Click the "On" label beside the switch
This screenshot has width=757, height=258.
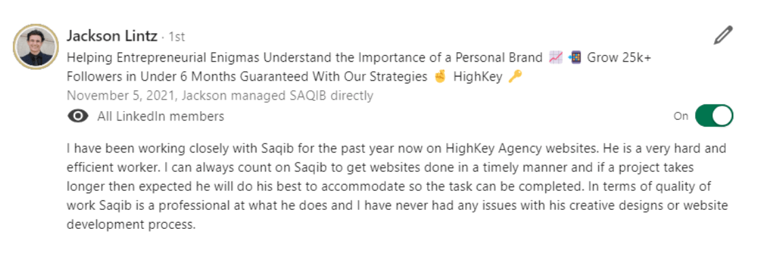681,116
